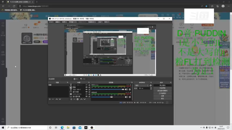Lock the image source
232x130 pixels.
[89, 87]
